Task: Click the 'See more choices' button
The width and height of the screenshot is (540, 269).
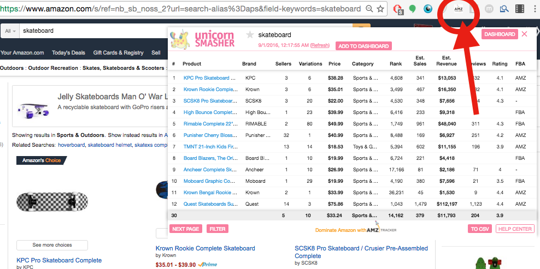Action: coord(52,245)
